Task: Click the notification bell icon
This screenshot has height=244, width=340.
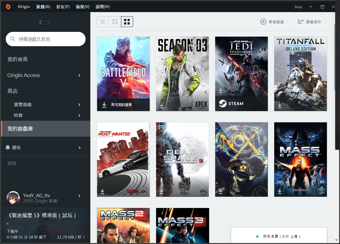Action: click(x=8, y=147)
